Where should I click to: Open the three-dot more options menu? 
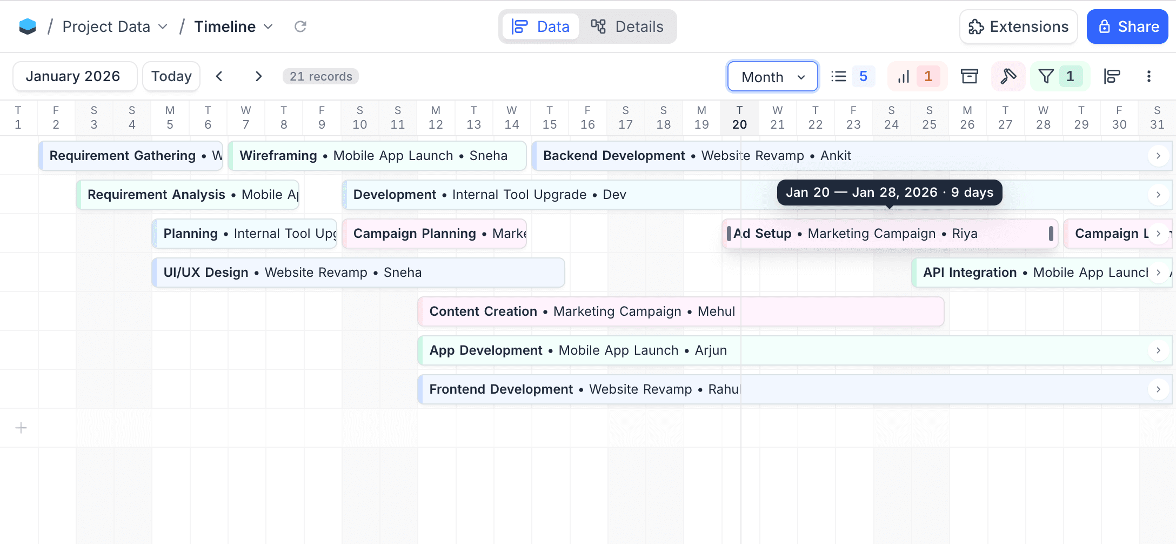[x=1148, y=76]
